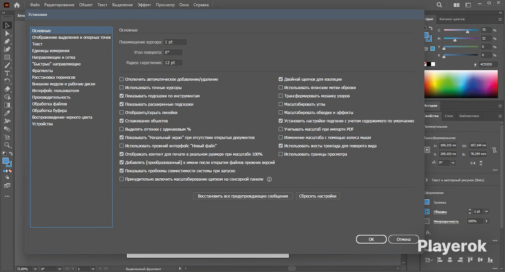
Task: Enable 'Отключить автоматическое добавление/удаление' checkbox
Action: pos(122,79)
